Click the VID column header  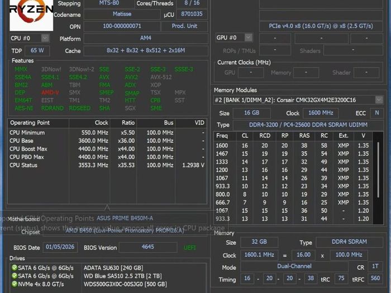pyautogui.click(x=191, y=123)
